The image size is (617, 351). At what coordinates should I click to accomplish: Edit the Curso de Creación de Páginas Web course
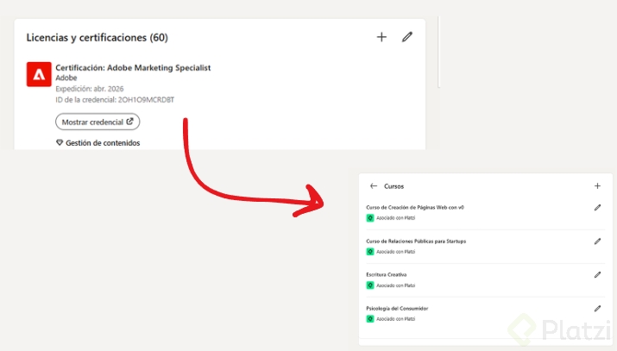[597, 208]
